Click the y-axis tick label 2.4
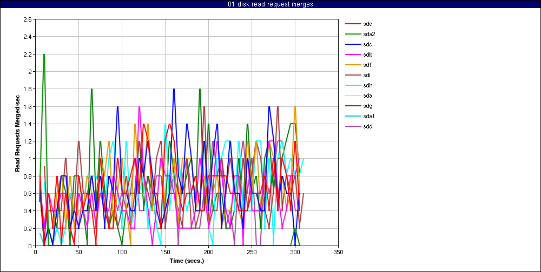Screen dimensions: 541x272 [x=28, y=37]
